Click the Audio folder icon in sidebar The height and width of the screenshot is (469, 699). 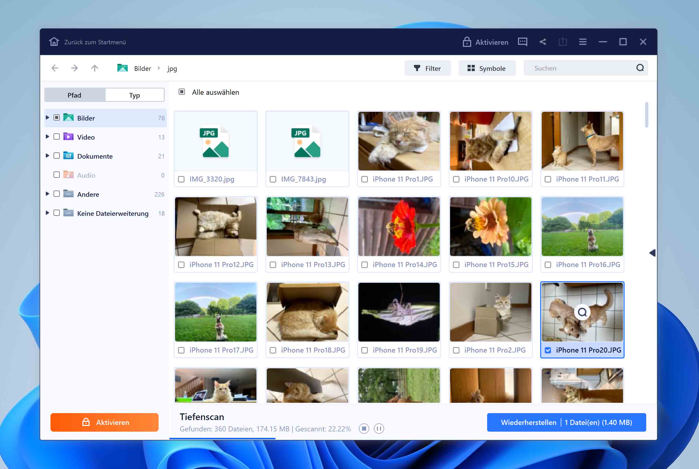pyautogui.click(x=68, y=175)
